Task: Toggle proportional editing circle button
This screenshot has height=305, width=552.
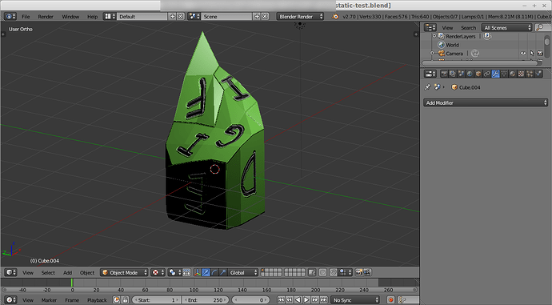Action: pos(322,272)
